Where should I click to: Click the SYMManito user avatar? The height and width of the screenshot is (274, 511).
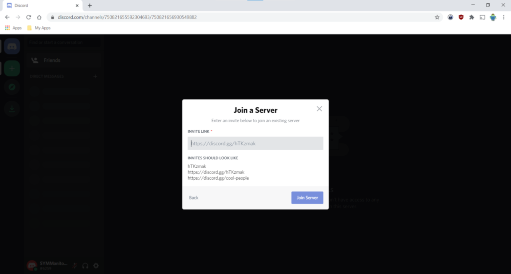pyautogui.click(x=32, y=266)
